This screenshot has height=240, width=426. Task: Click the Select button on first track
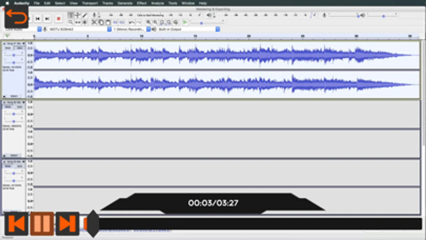[x=14, y=96]
